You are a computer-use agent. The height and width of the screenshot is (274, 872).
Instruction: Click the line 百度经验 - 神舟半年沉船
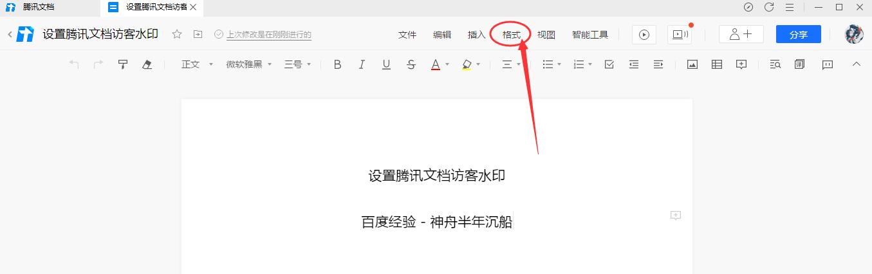point(437,223)
